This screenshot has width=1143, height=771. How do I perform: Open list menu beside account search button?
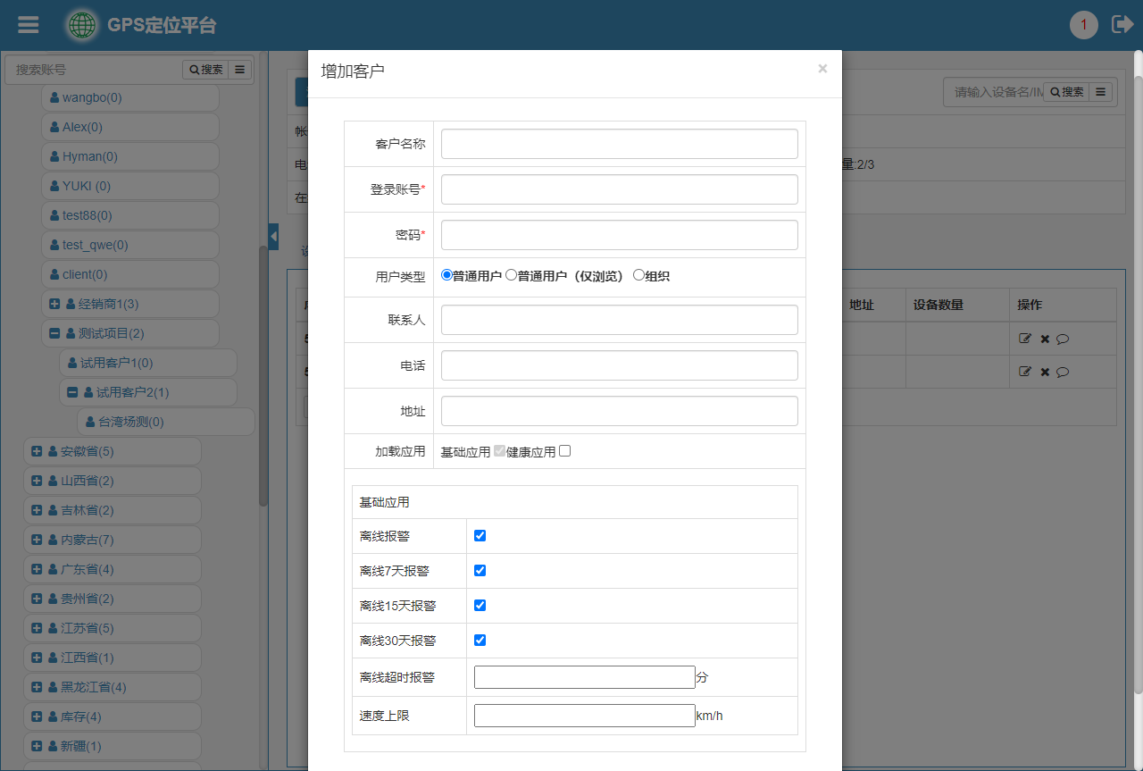click(x=240, y=70)
